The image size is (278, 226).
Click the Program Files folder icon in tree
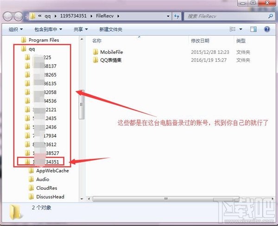coord(24,40)
